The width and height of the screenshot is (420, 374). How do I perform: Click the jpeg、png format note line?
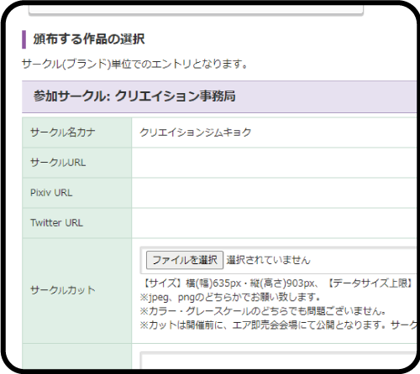coord(230,297)
